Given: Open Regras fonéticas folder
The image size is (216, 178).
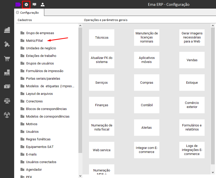Looking at the screenshot, I should coord(35,139).
